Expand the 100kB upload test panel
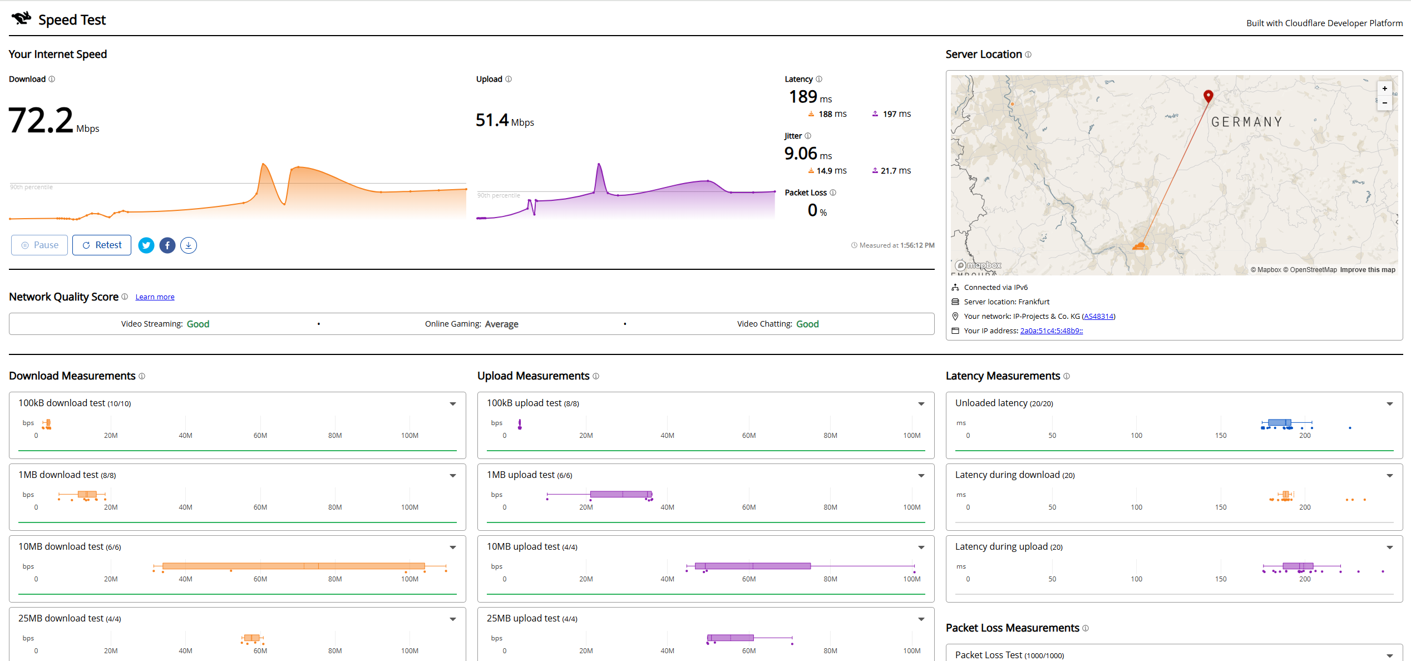 click(921, 404)
